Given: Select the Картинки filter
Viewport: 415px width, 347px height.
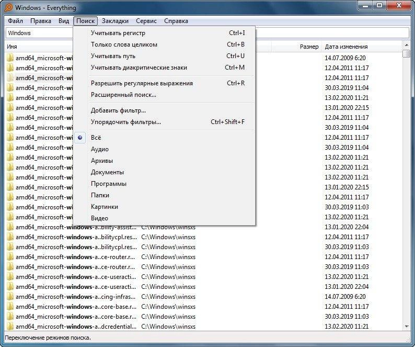Looking at the screenshot, I should point(164,207).
